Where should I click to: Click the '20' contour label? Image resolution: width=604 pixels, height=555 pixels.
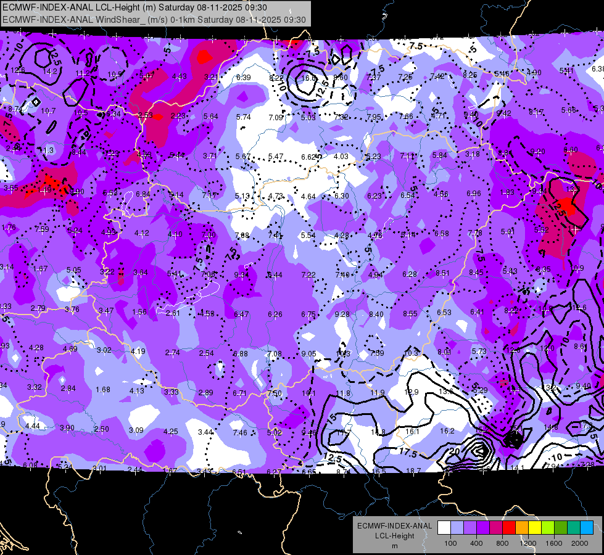(454, 451)
